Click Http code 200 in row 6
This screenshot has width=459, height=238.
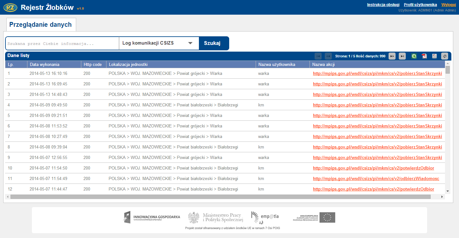(x=87, y=126)
